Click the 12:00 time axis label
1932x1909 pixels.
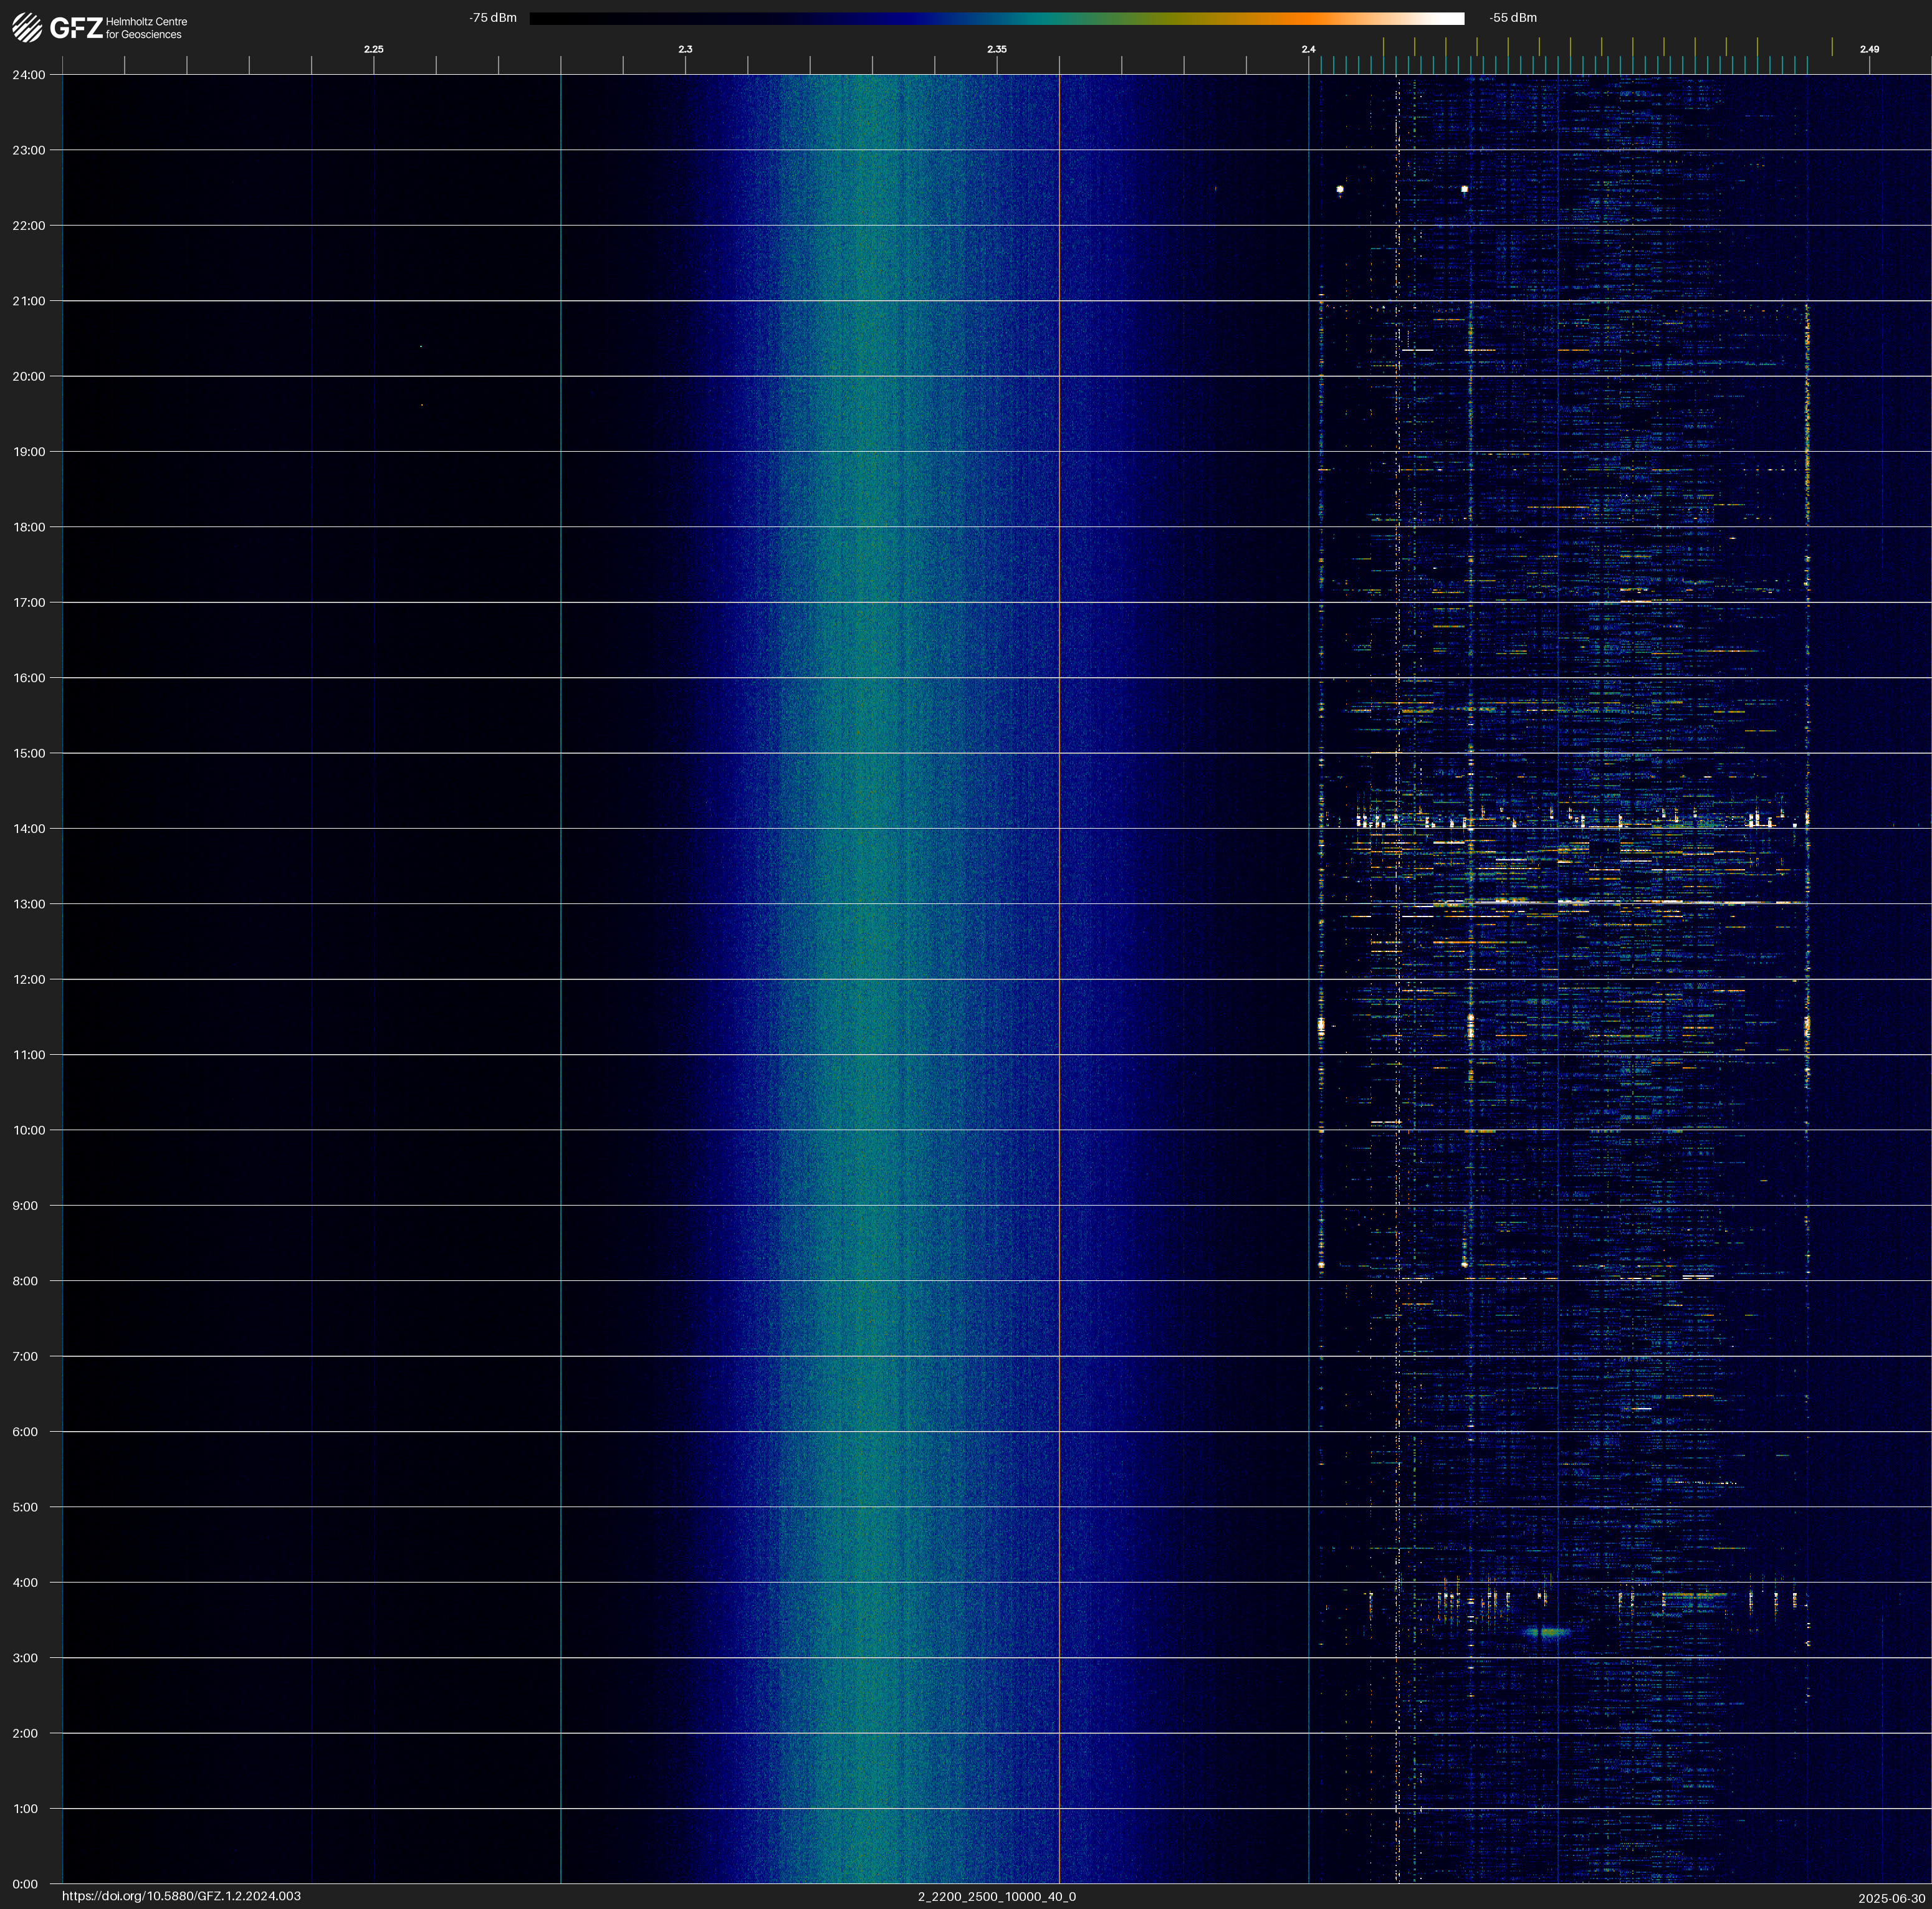(29, 979)
